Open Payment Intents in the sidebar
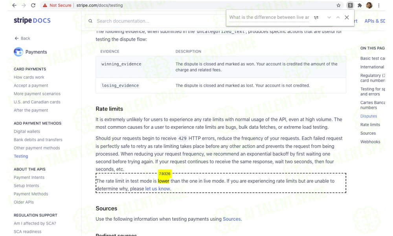This screenshot has height=236, width=393. click(29, 177)
